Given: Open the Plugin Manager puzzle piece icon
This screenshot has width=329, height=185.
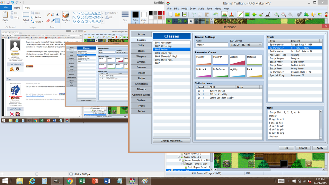Looking at the screenshot, I should tap(306, 14).
